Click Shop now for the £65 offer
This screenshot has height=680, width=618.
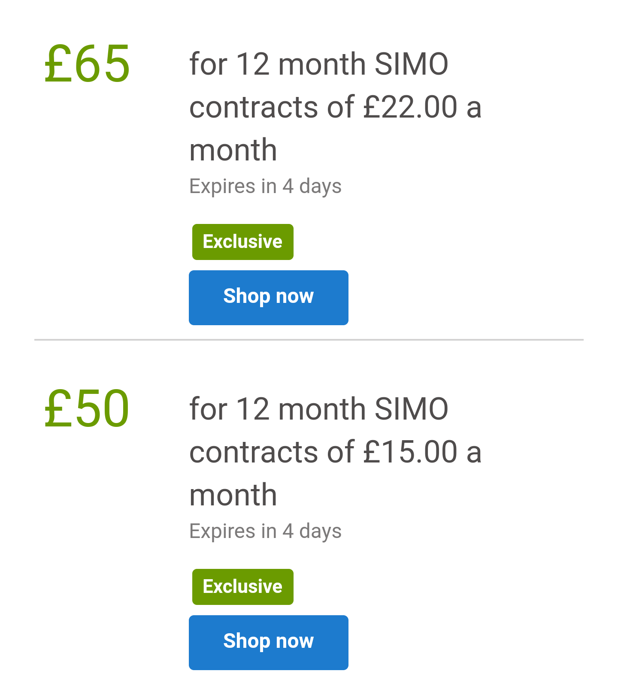(269, 297)
